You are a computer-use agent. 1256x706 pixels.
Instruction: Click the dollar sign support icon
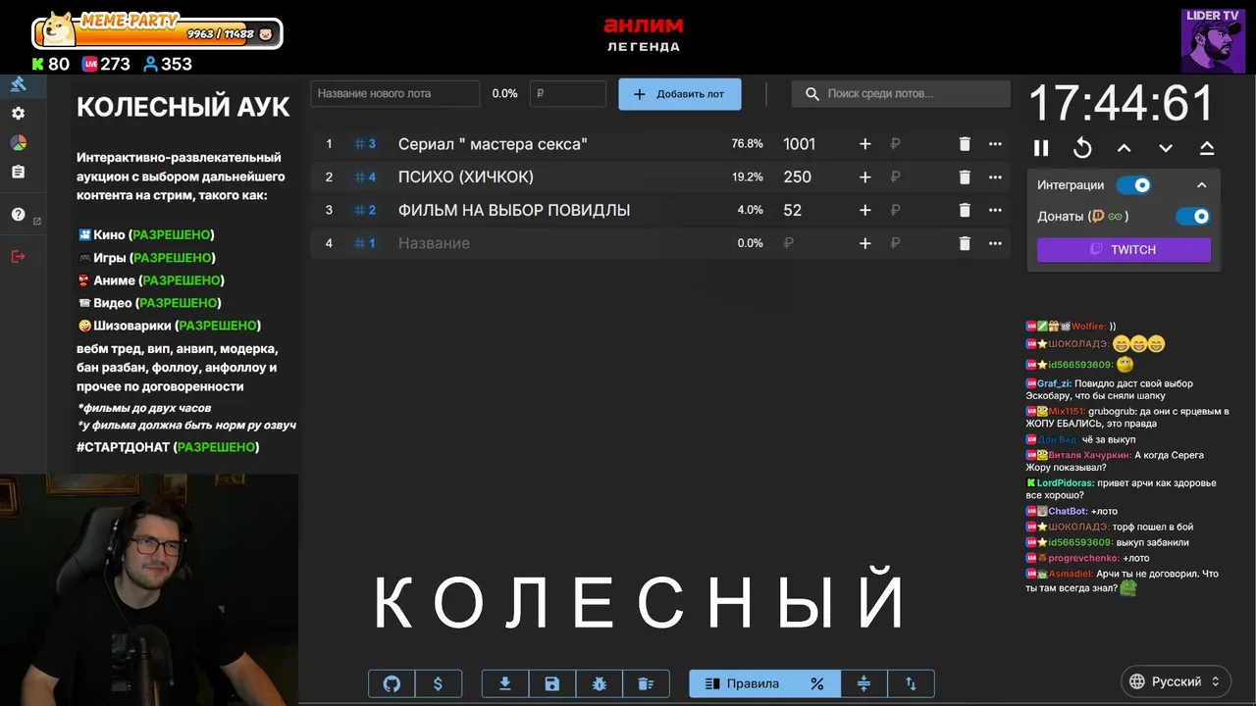pos(438,683)
